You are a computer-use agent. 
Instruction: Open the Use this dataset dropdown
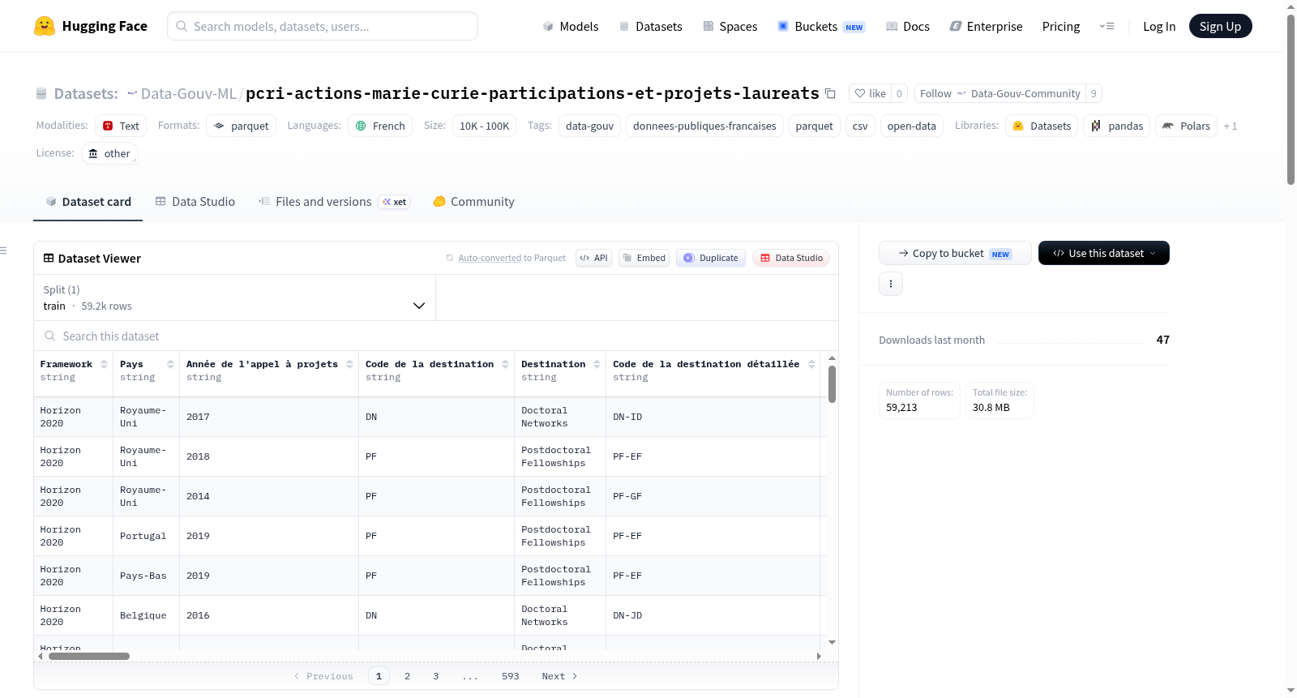point(1103,253)
